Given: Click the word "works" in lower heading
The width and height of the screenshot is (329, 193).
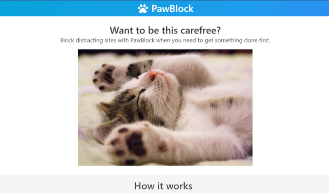Looking at the screenshot, I should tap(179, 186).
